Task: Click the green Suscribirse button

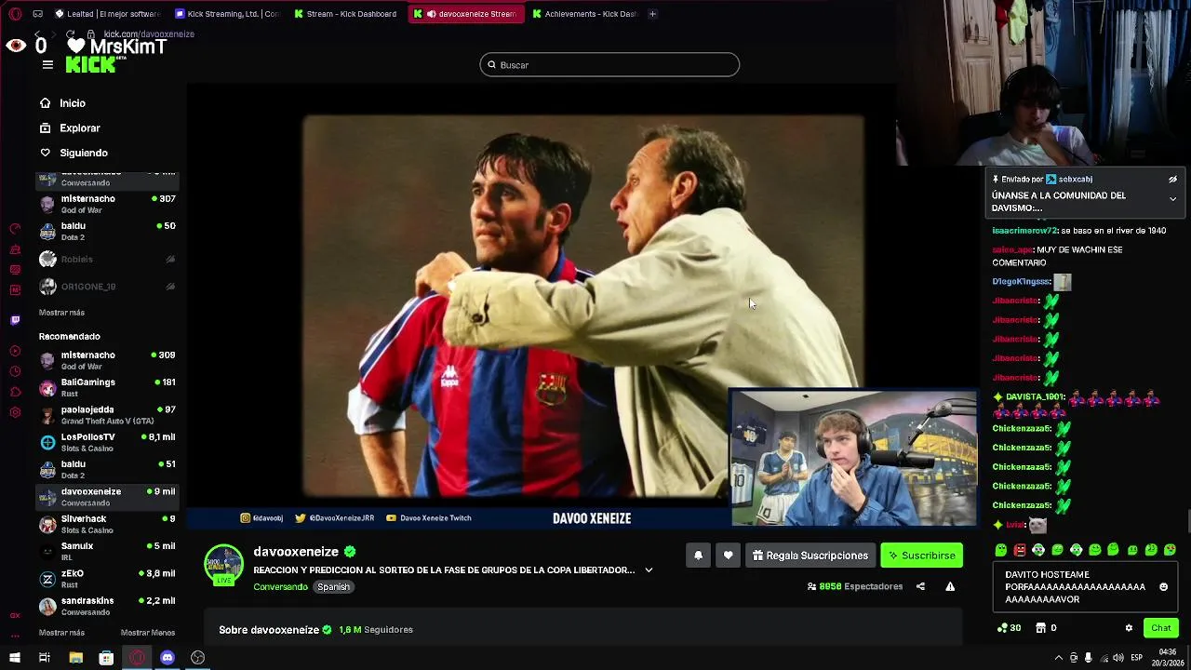Action: [x=921, y=556]
